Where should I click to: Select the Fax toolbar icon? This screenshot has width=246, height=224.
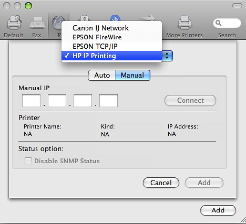[37, 23]
